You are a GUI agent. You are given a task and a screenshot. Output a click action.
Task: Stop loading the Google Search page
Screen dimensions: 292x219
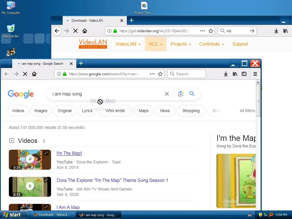[25, 74]
